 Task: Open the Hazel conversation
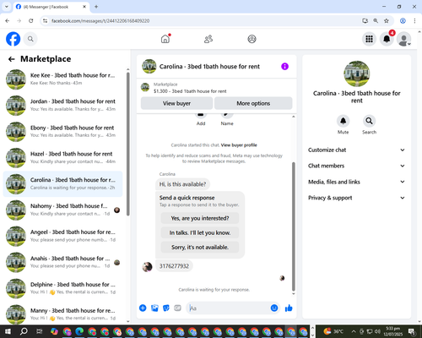62,157
